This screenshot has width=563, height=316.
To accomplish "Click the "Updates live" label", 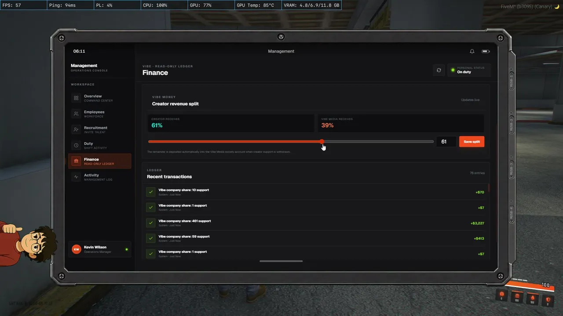I will point(470,100).
